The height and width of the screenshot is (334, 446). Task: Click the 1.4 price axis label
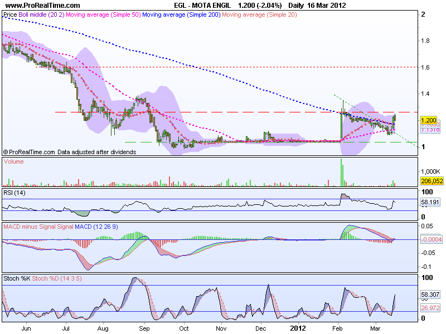(425, 94)
